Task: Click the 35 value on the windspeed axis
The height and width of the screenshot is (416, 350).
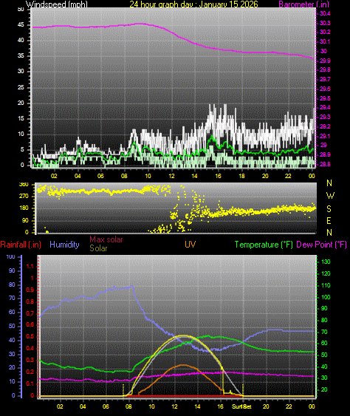Action: (21, 55)
